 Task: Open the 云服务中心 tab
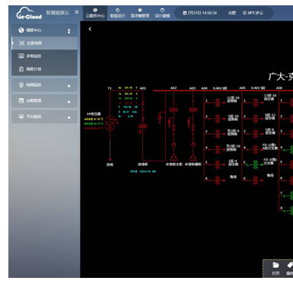pos(95,13)
